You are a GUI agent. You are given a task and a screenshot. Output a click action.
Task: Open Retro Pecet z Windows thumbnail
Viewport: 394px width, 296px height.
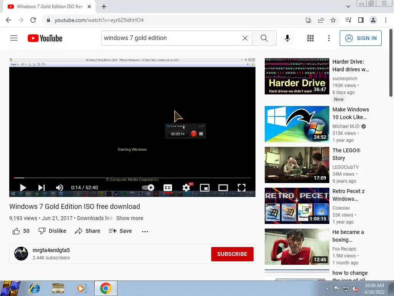pos(297,206)
